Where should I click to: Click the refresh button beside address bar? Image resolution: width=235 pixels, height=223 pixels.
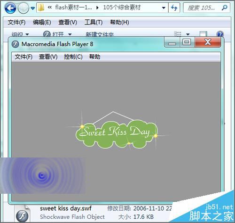(174, 8)
